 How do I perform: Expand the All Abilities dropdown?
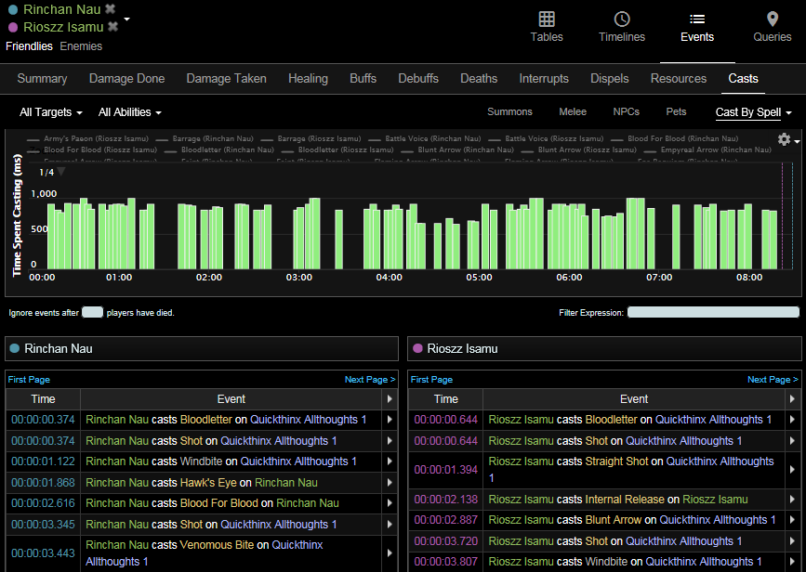130,112
